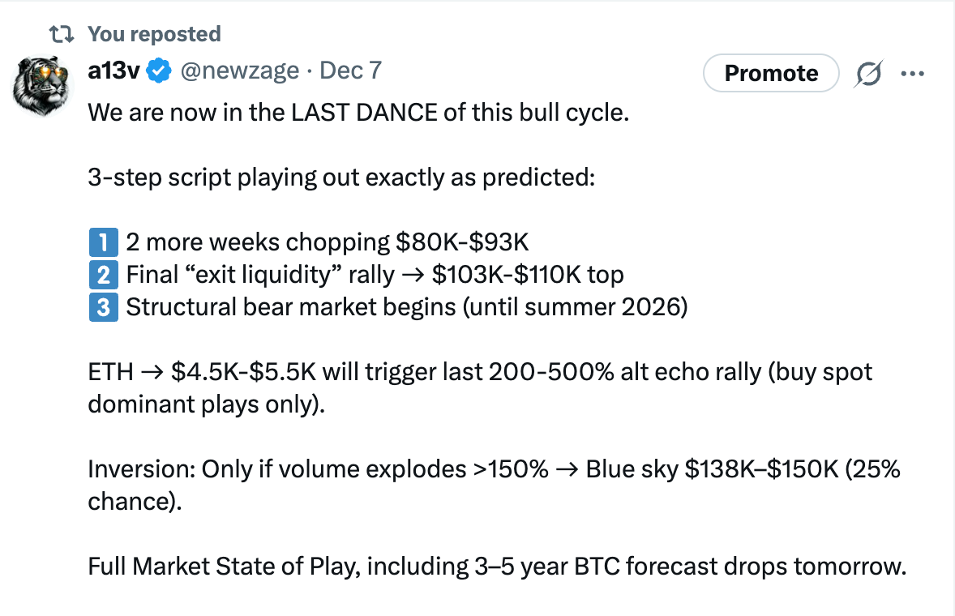Open the post via Dec 7 timestamp

coord(350,71)
